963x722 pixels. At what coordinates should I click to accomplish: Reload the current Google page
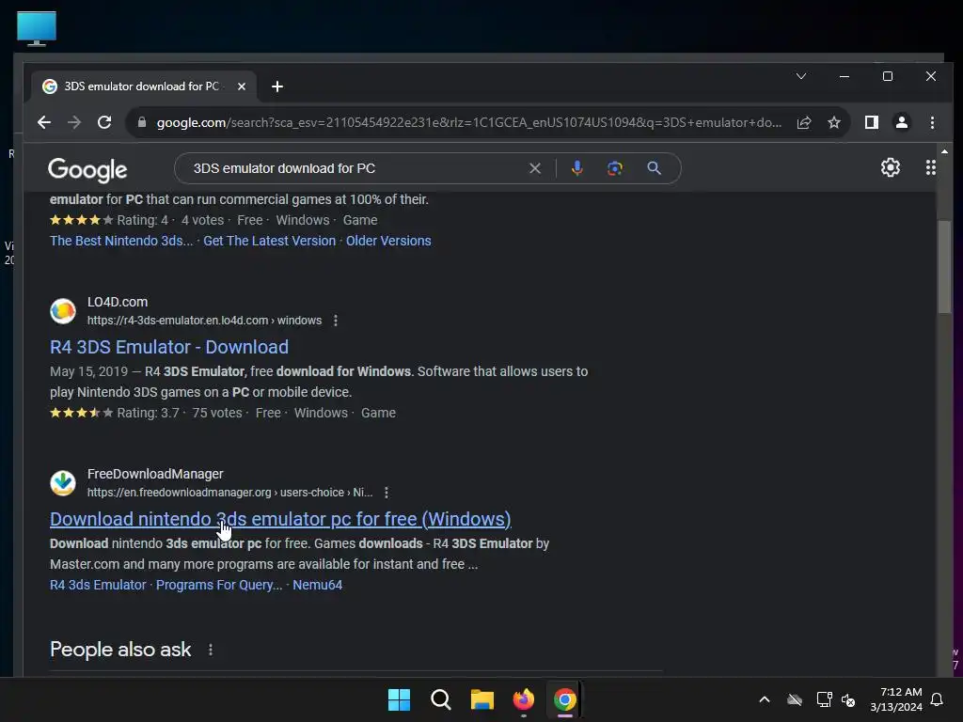[x=104, y=122]
